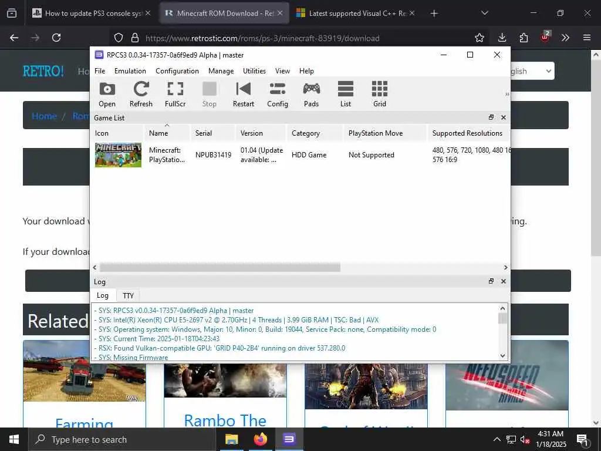Click the grayed-out Stop emulation icon
The image size is (601, 451).
pos(210,95)
